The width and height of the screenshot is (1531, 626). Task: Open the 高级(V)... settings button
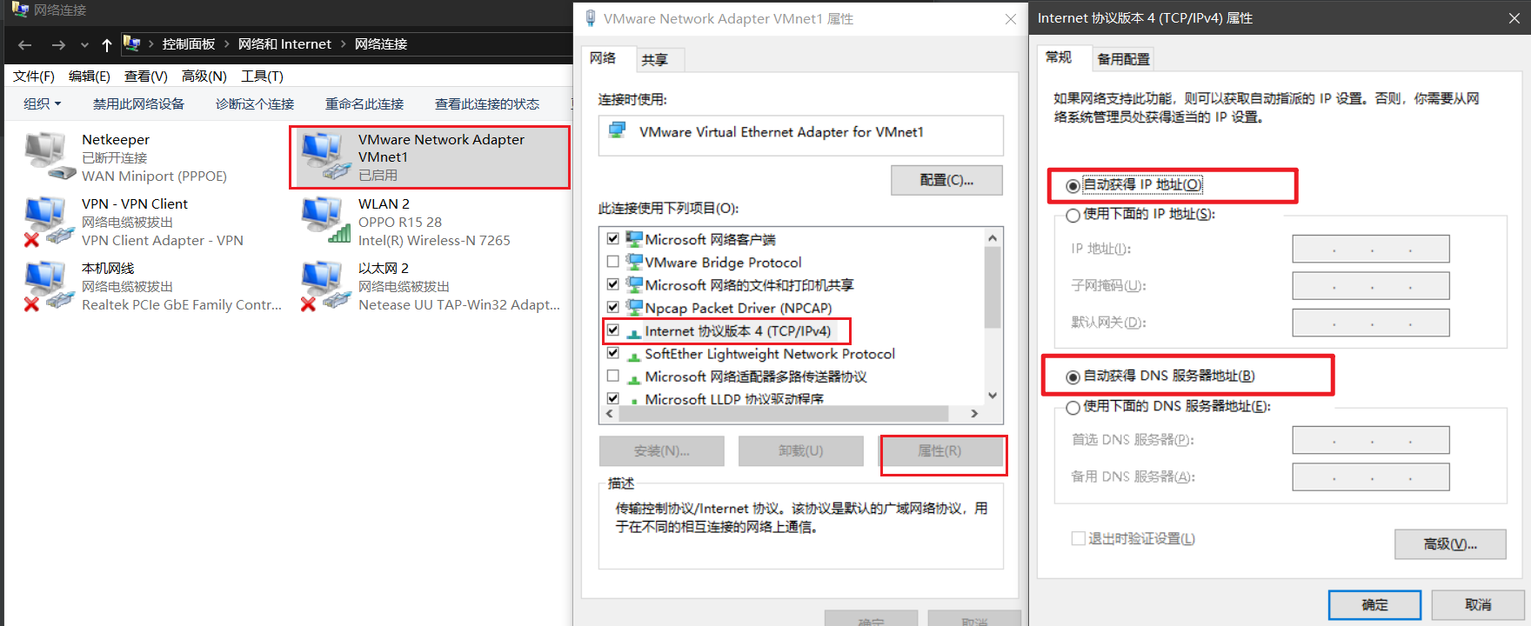(x=1450, y=544)
